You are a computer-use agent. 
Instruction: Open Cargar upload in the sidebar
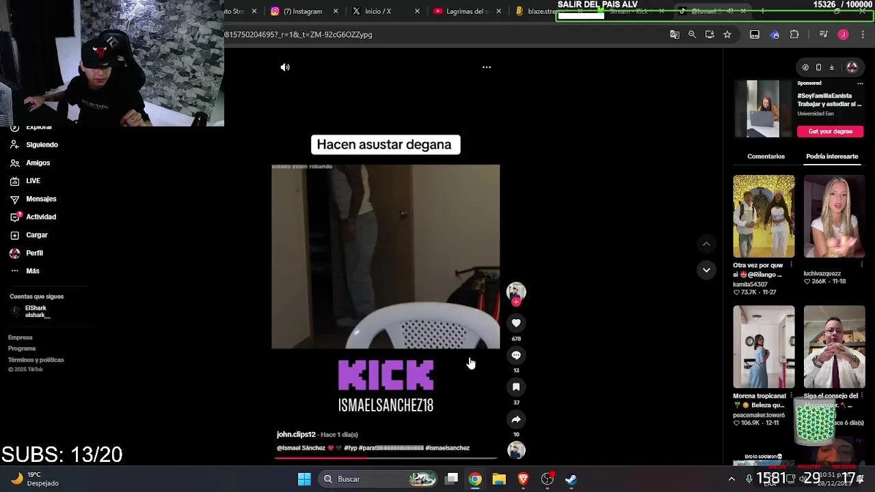[x=29, y=235]
